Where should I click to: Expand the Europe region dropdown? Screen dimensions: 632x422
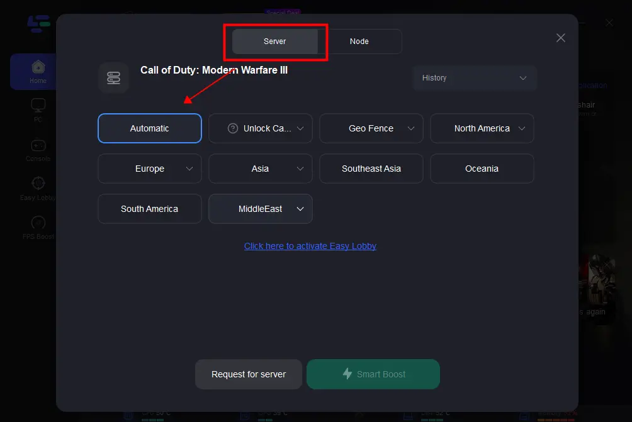150,169
